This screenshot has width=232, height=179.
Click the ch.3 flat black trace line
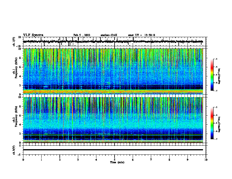coord(113,150)
